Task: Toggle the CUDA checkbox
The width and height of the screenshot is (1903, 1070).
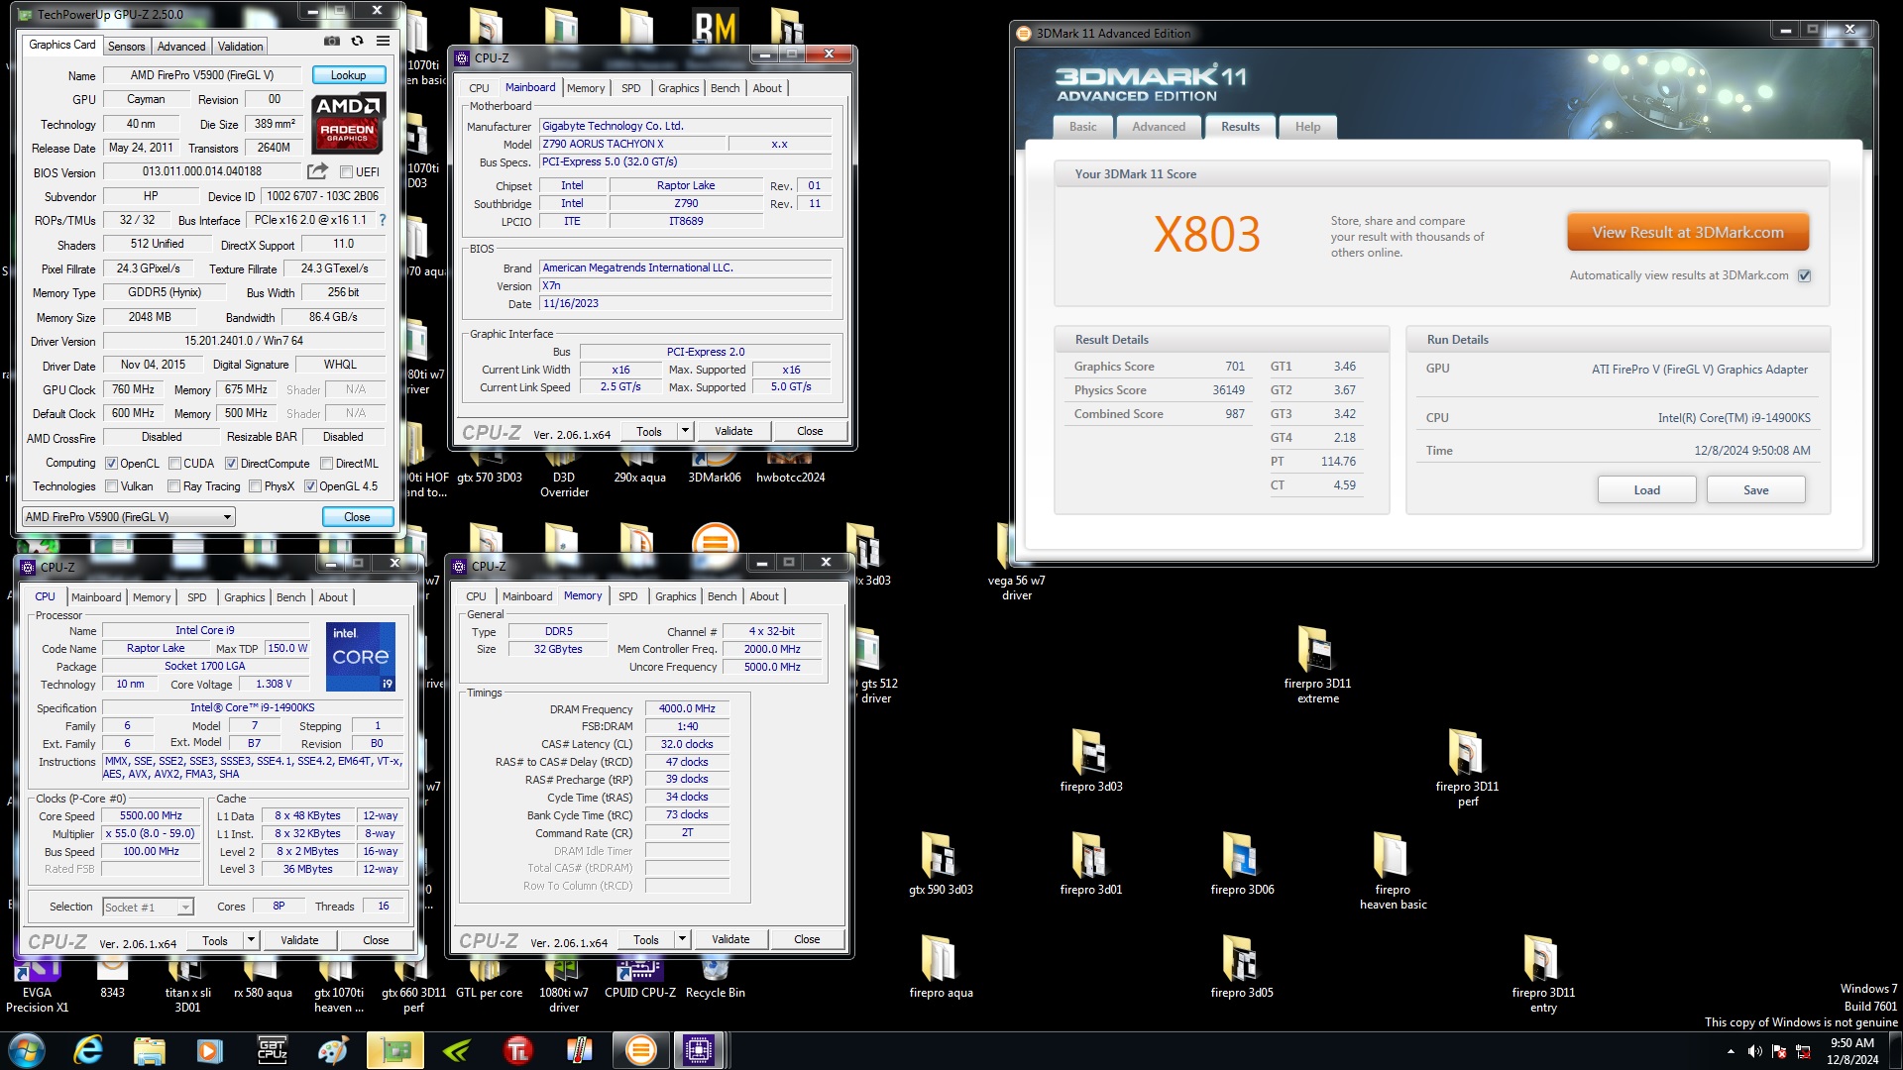Action: pos(174,464)
